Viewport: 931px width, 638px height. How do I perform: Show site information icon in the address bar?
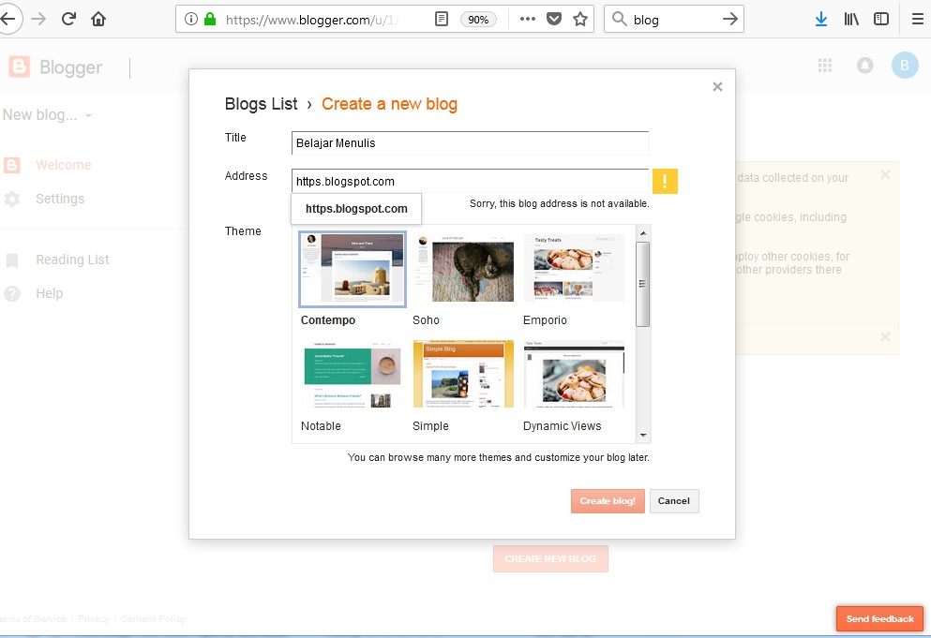[x=190, y=19]
